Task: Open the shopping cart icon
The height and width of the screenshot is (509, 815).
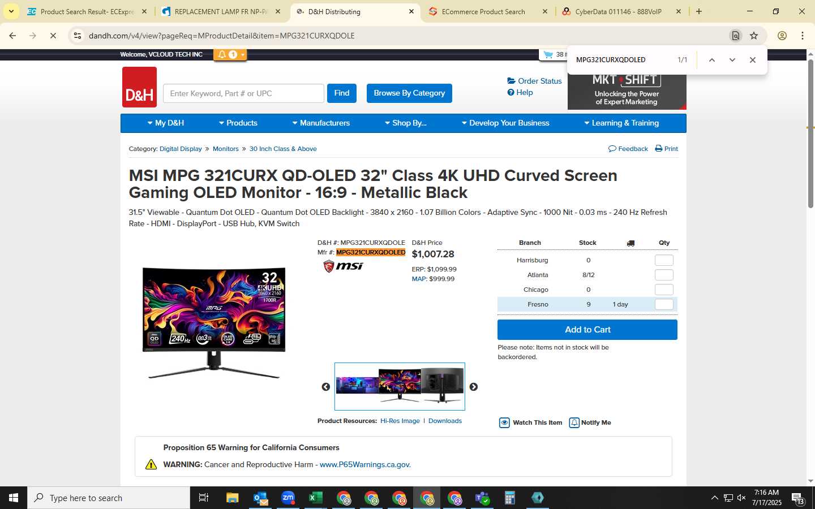Action: [x=548, y=54]
